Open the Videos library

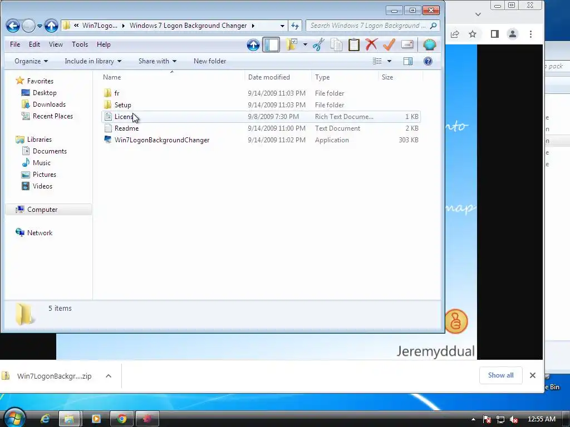click(42, 186)
